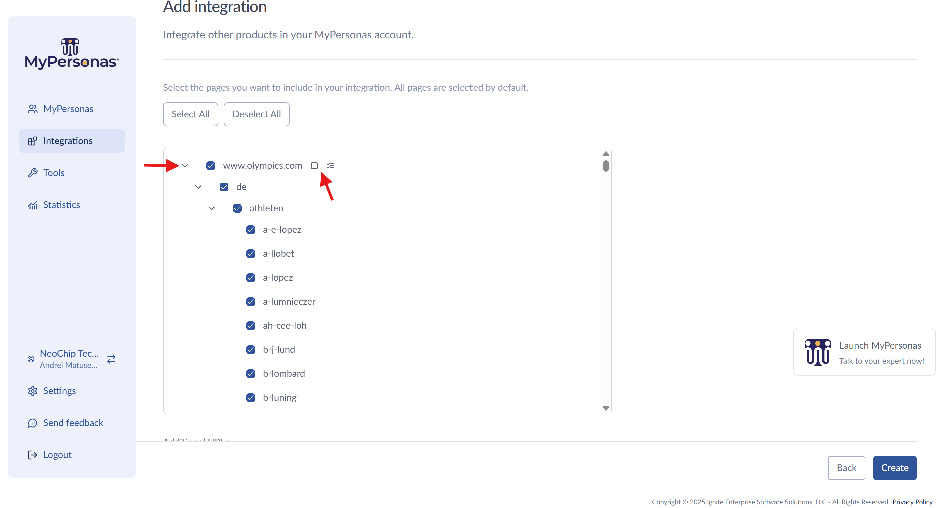Click the Statistics chart icon

(x=33, y=205)
